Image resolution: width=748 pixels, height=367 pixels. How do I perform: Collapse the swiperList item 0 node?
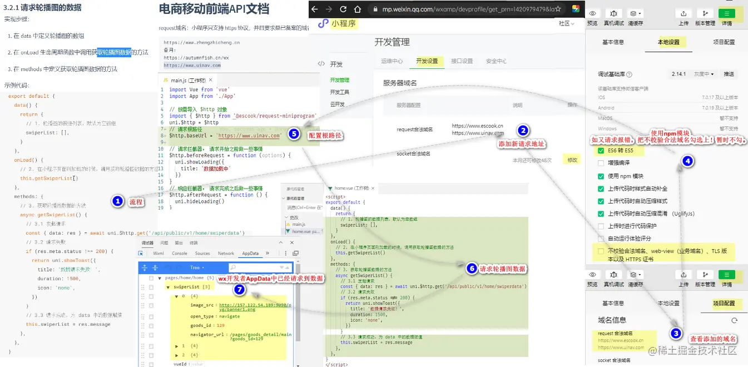176,296
